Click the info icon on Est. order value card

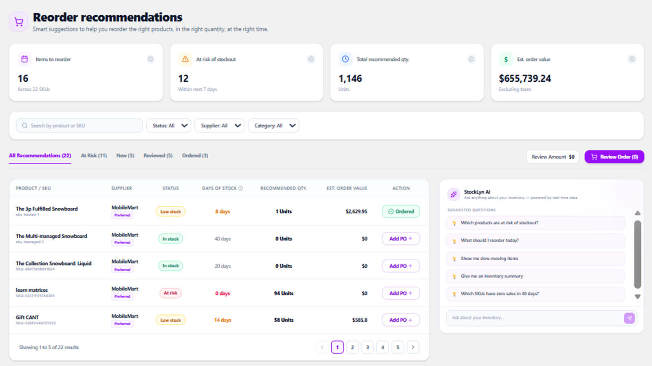(x=632, y=59)
